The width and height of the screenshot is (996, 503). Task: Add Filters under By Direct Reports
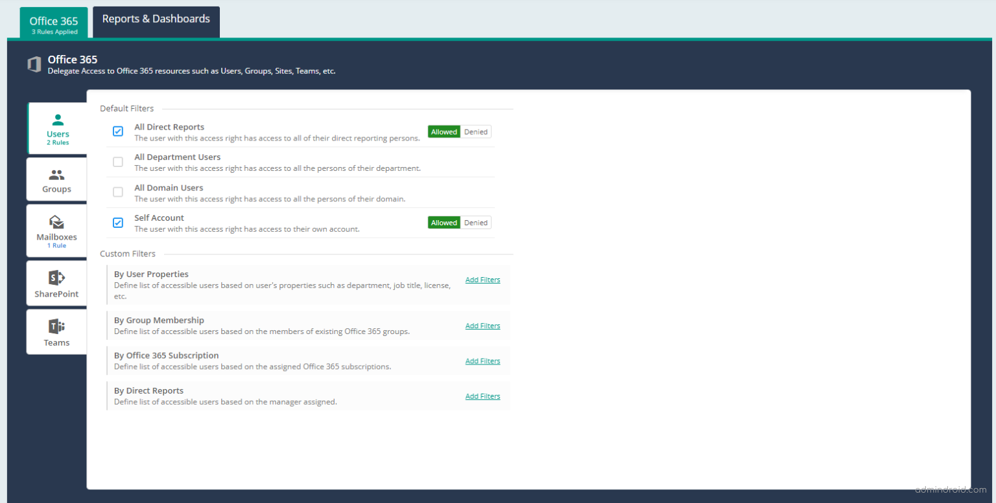click(x=482, y=396)
